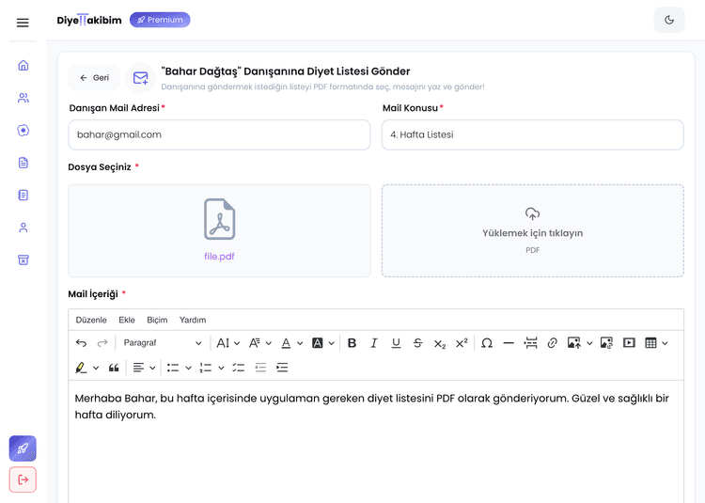Apply italic formatting in the editor
Image resolution: width=705 pixels, height=503 pixels.
tap(374, 343)
